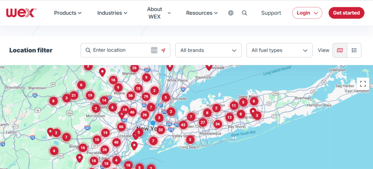Expand the Login dropdown button

[x=307, y=13]
